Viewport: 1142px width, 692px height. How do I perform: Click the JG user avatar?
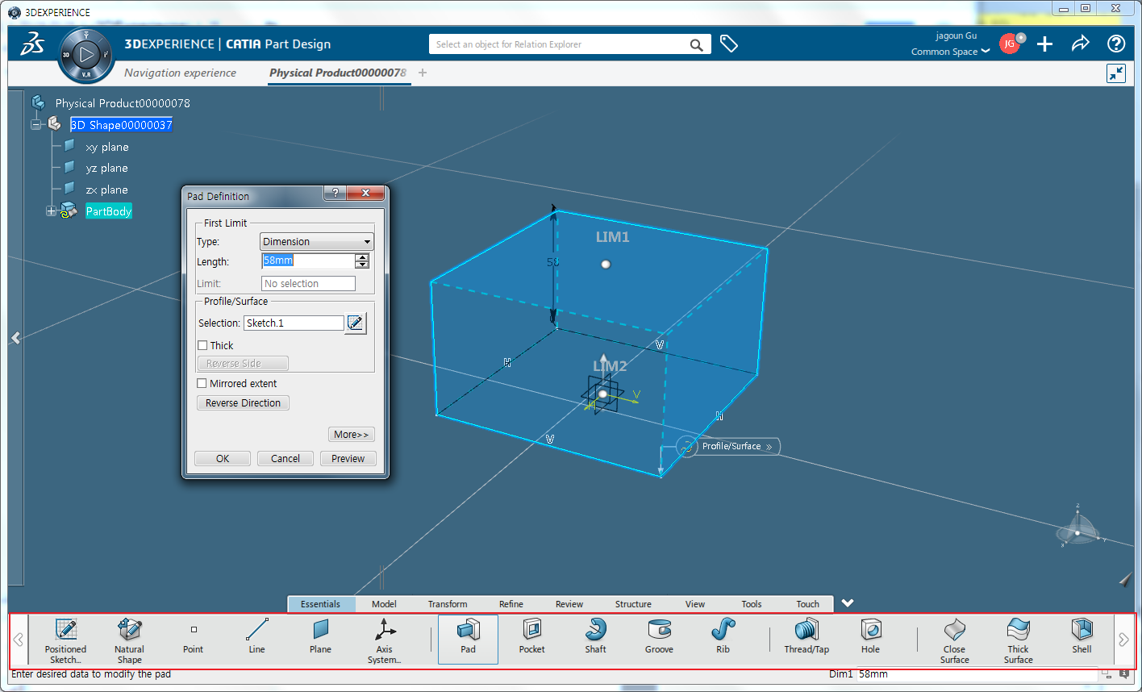pos(1010,44)
